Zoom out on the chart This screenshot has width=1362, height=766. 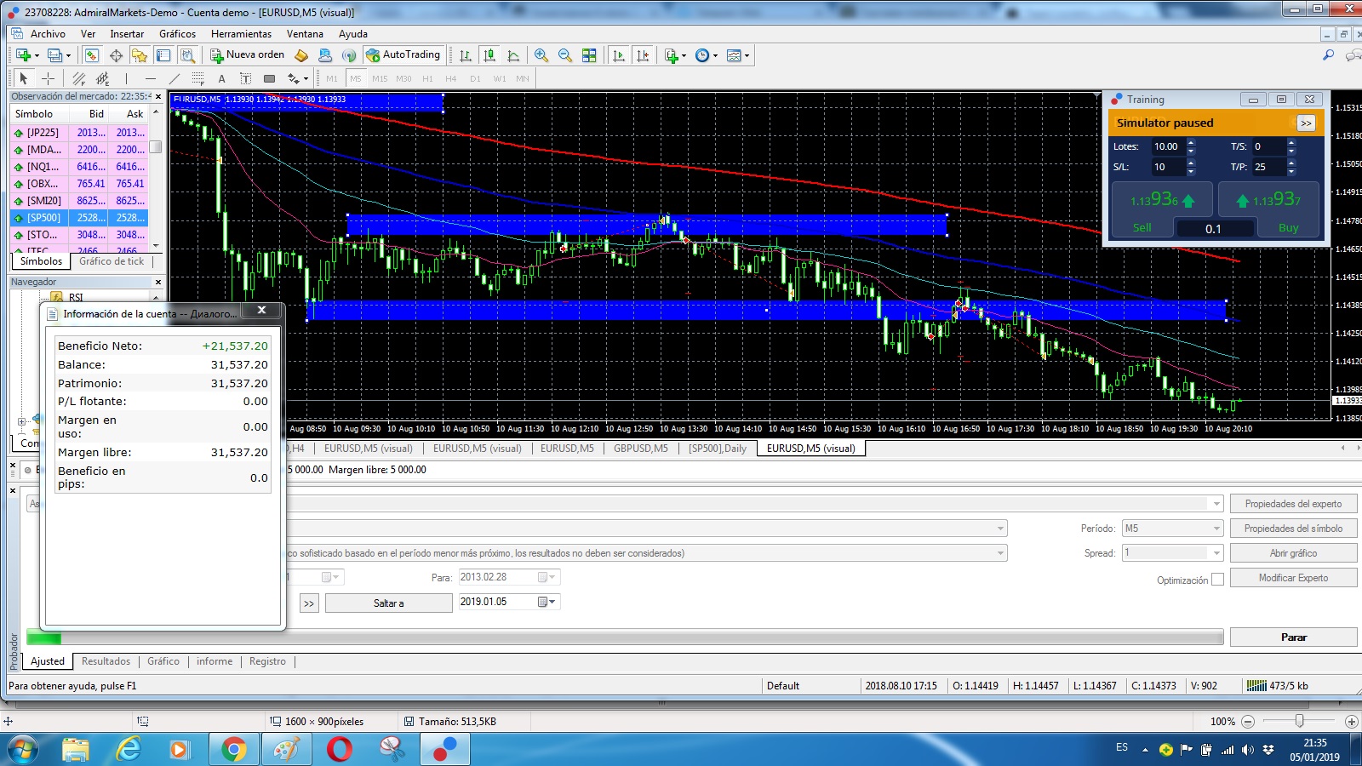pos(565,55)
